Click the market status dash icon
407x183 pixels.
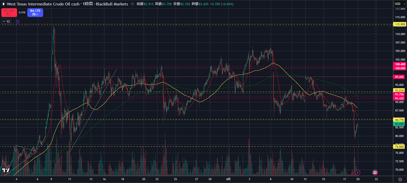point(132,4)
